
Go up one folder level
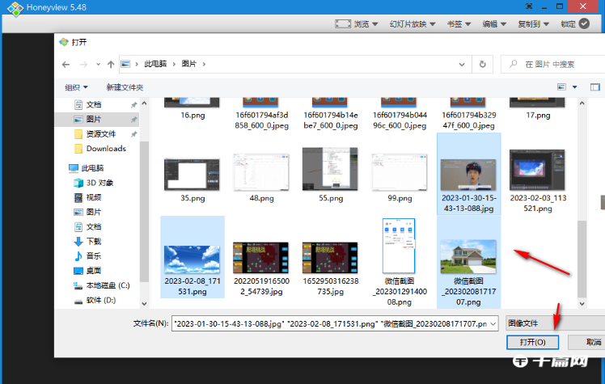pos(110,63)
